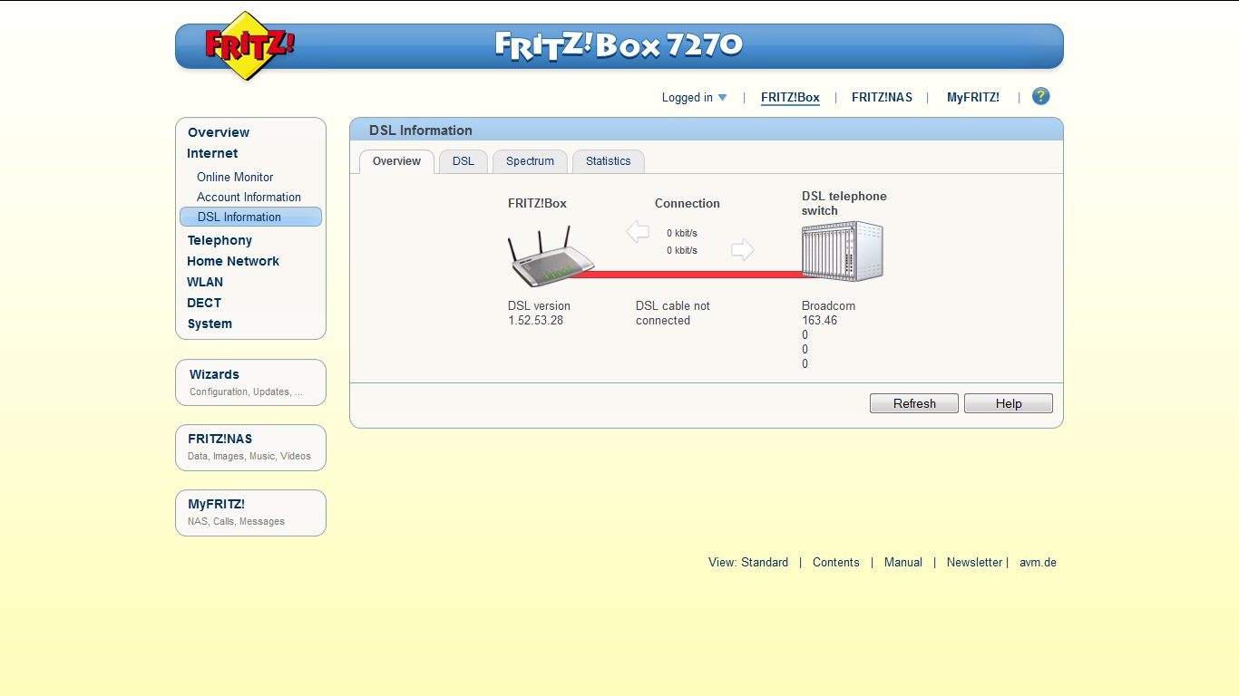The image size is (1239, 696).
Task: Open the Spectrum tab
Action: coord(530,161)
